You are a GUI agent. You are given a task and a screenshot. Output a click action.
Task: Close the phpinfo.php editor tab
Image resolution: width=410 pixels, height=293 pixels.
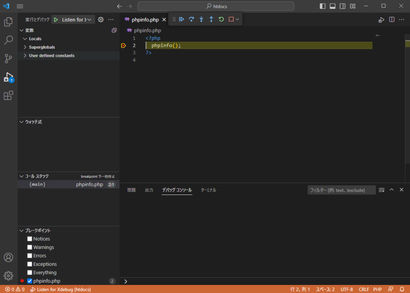164,20
